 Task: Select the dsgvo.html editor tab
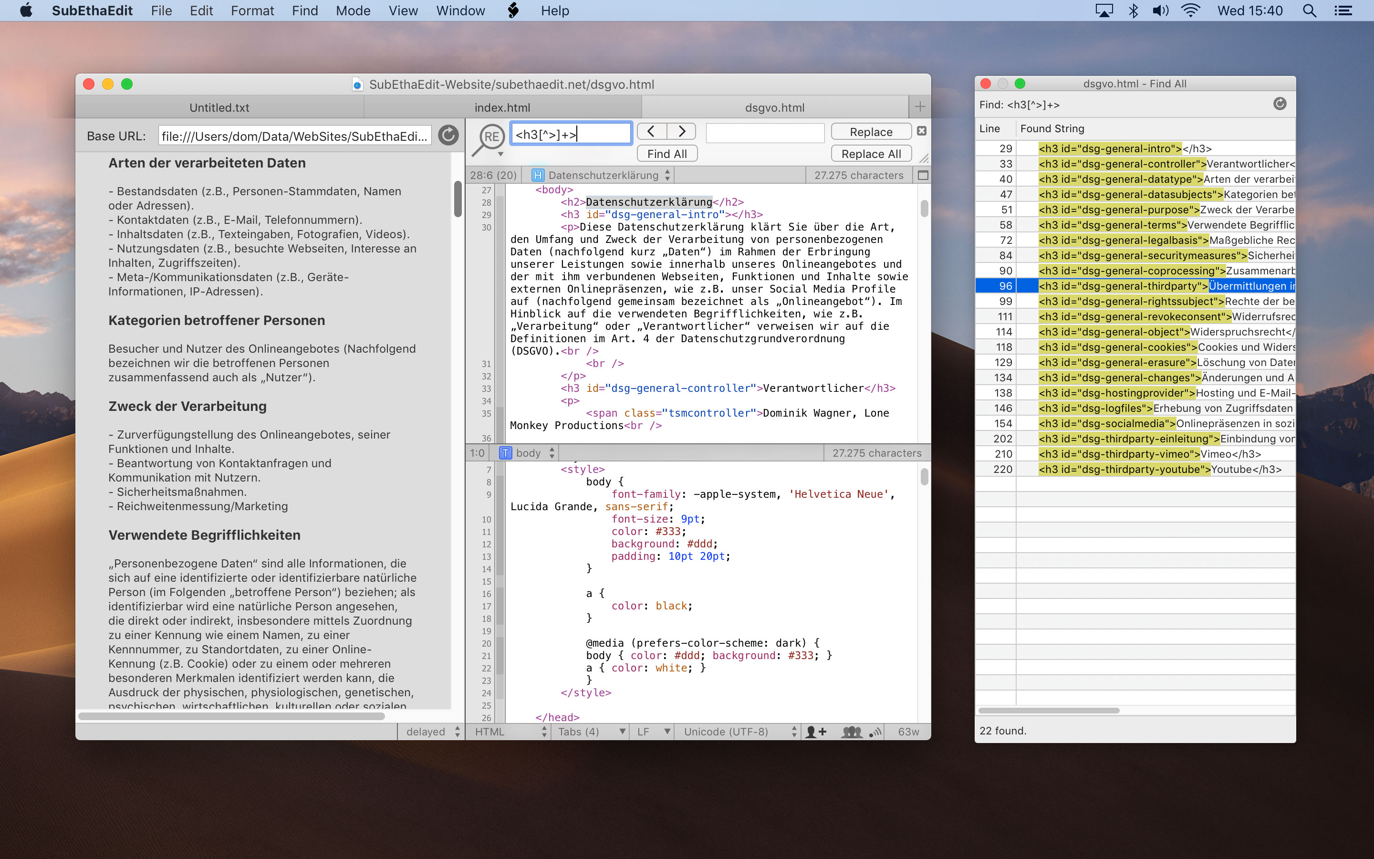[774, 107]
